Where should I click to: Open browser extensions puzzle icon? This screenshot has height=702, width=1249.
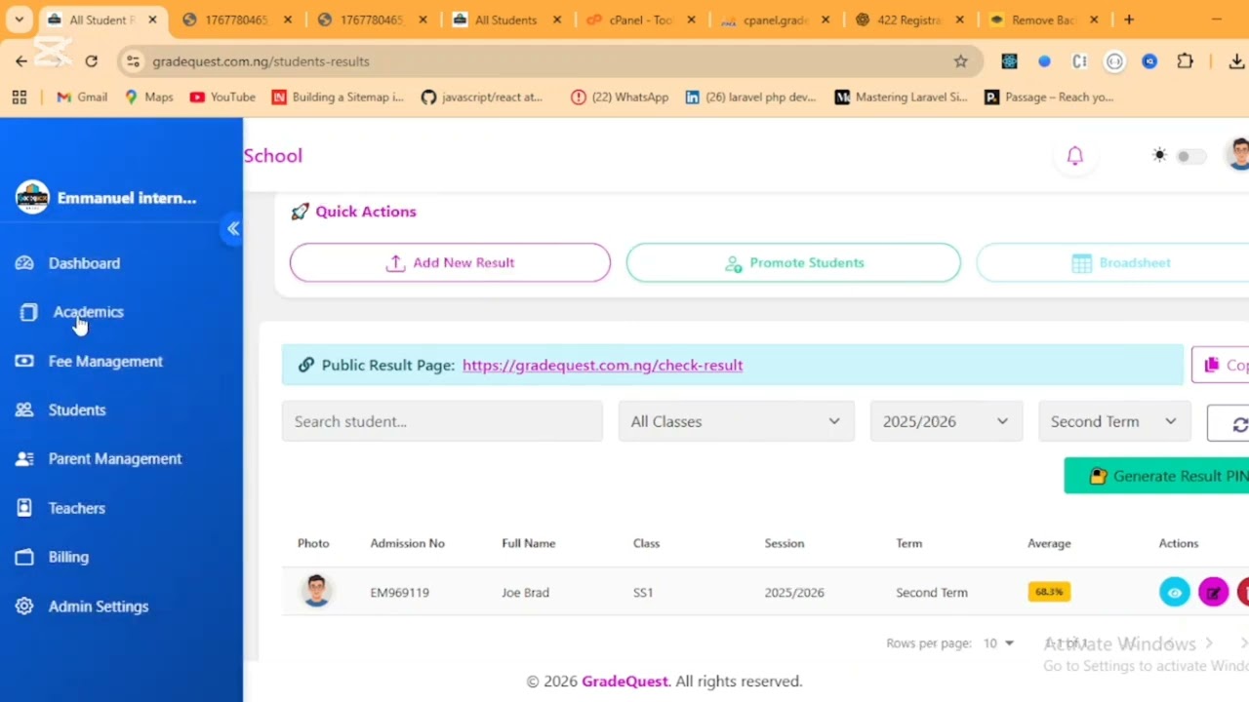coord(1185,61)
